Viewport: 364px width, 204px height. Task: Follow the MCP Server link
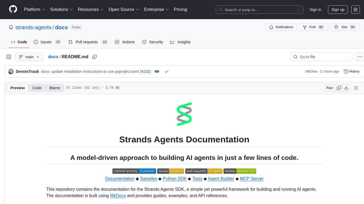coord(252,179)
